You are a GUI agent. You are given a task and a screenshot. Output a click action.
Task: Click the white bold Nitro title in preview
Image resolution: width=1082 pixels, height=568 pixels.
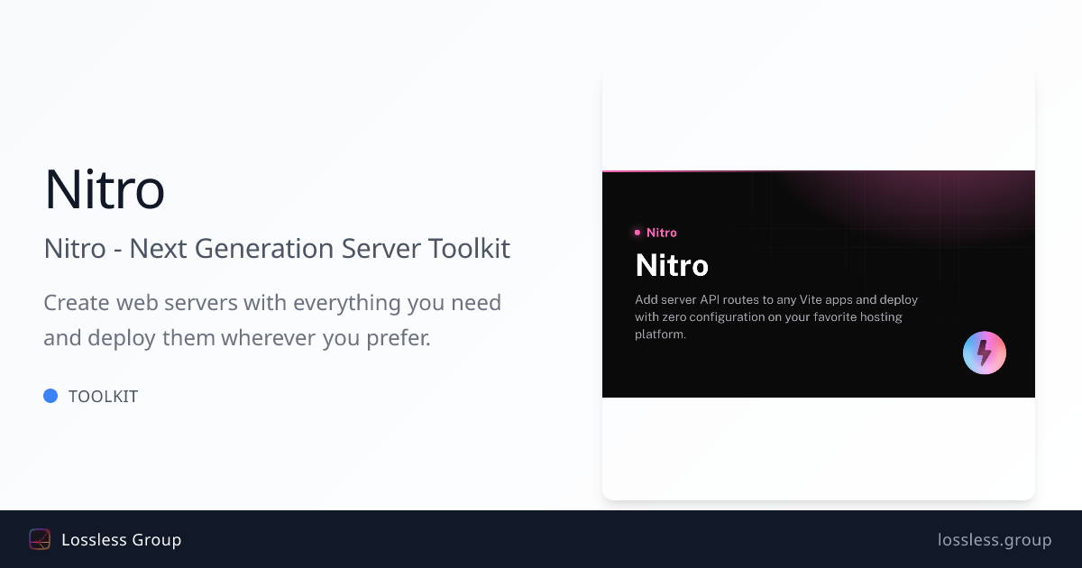[672, 265]
